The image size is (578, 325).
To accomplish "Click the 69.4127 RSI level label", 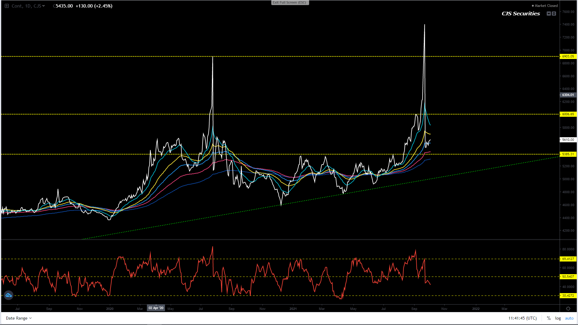I will click(568, 259).
